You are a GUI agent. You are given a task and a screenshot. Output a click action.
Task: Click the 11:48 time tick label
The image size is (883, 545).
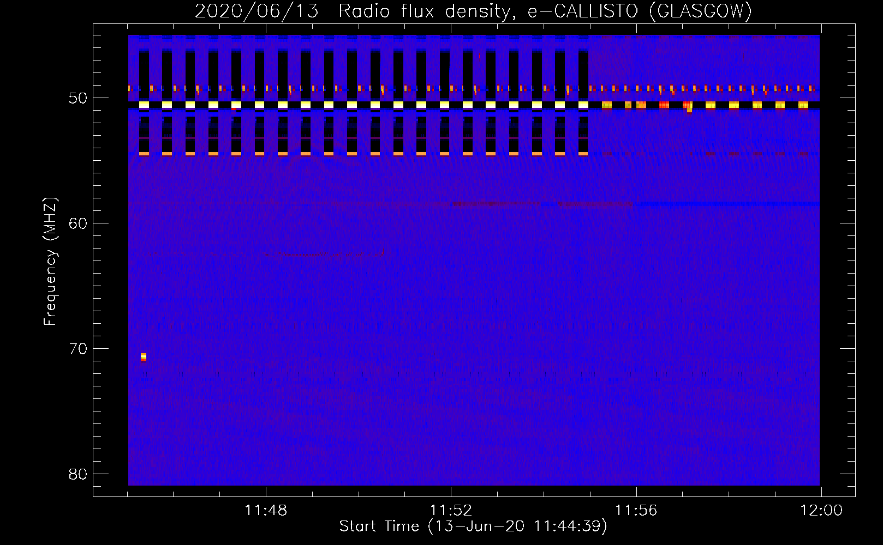266,511
